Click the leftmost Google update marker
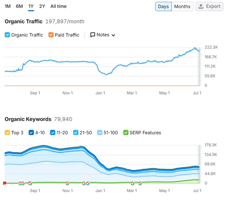 [x=20, y=183]
